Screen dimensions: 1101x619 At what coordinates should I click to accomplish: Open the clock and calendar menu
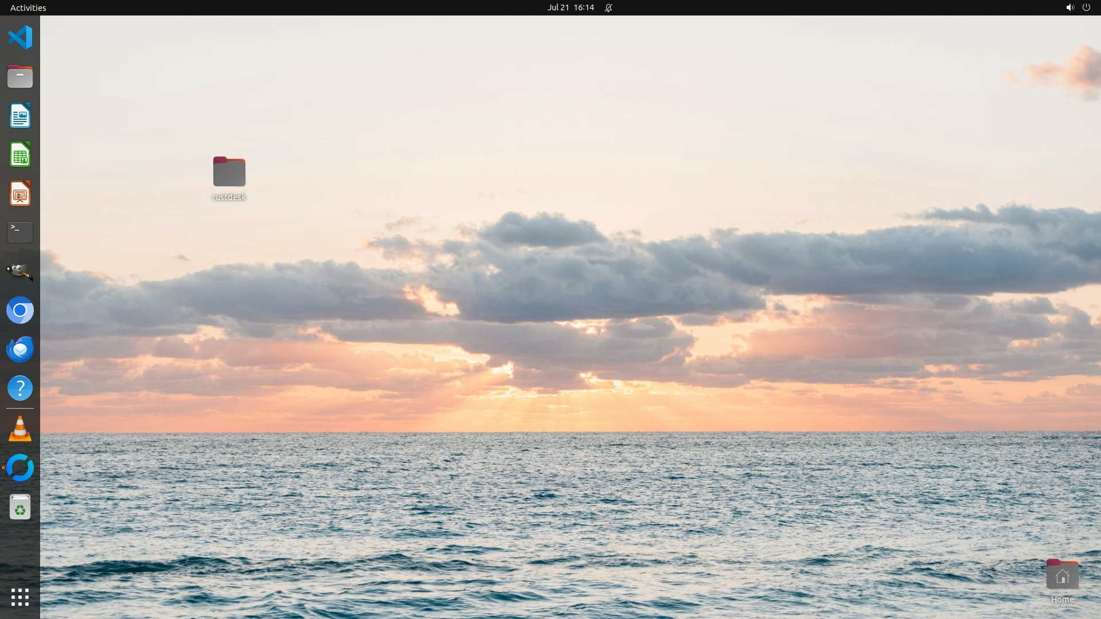pos(570,7)
